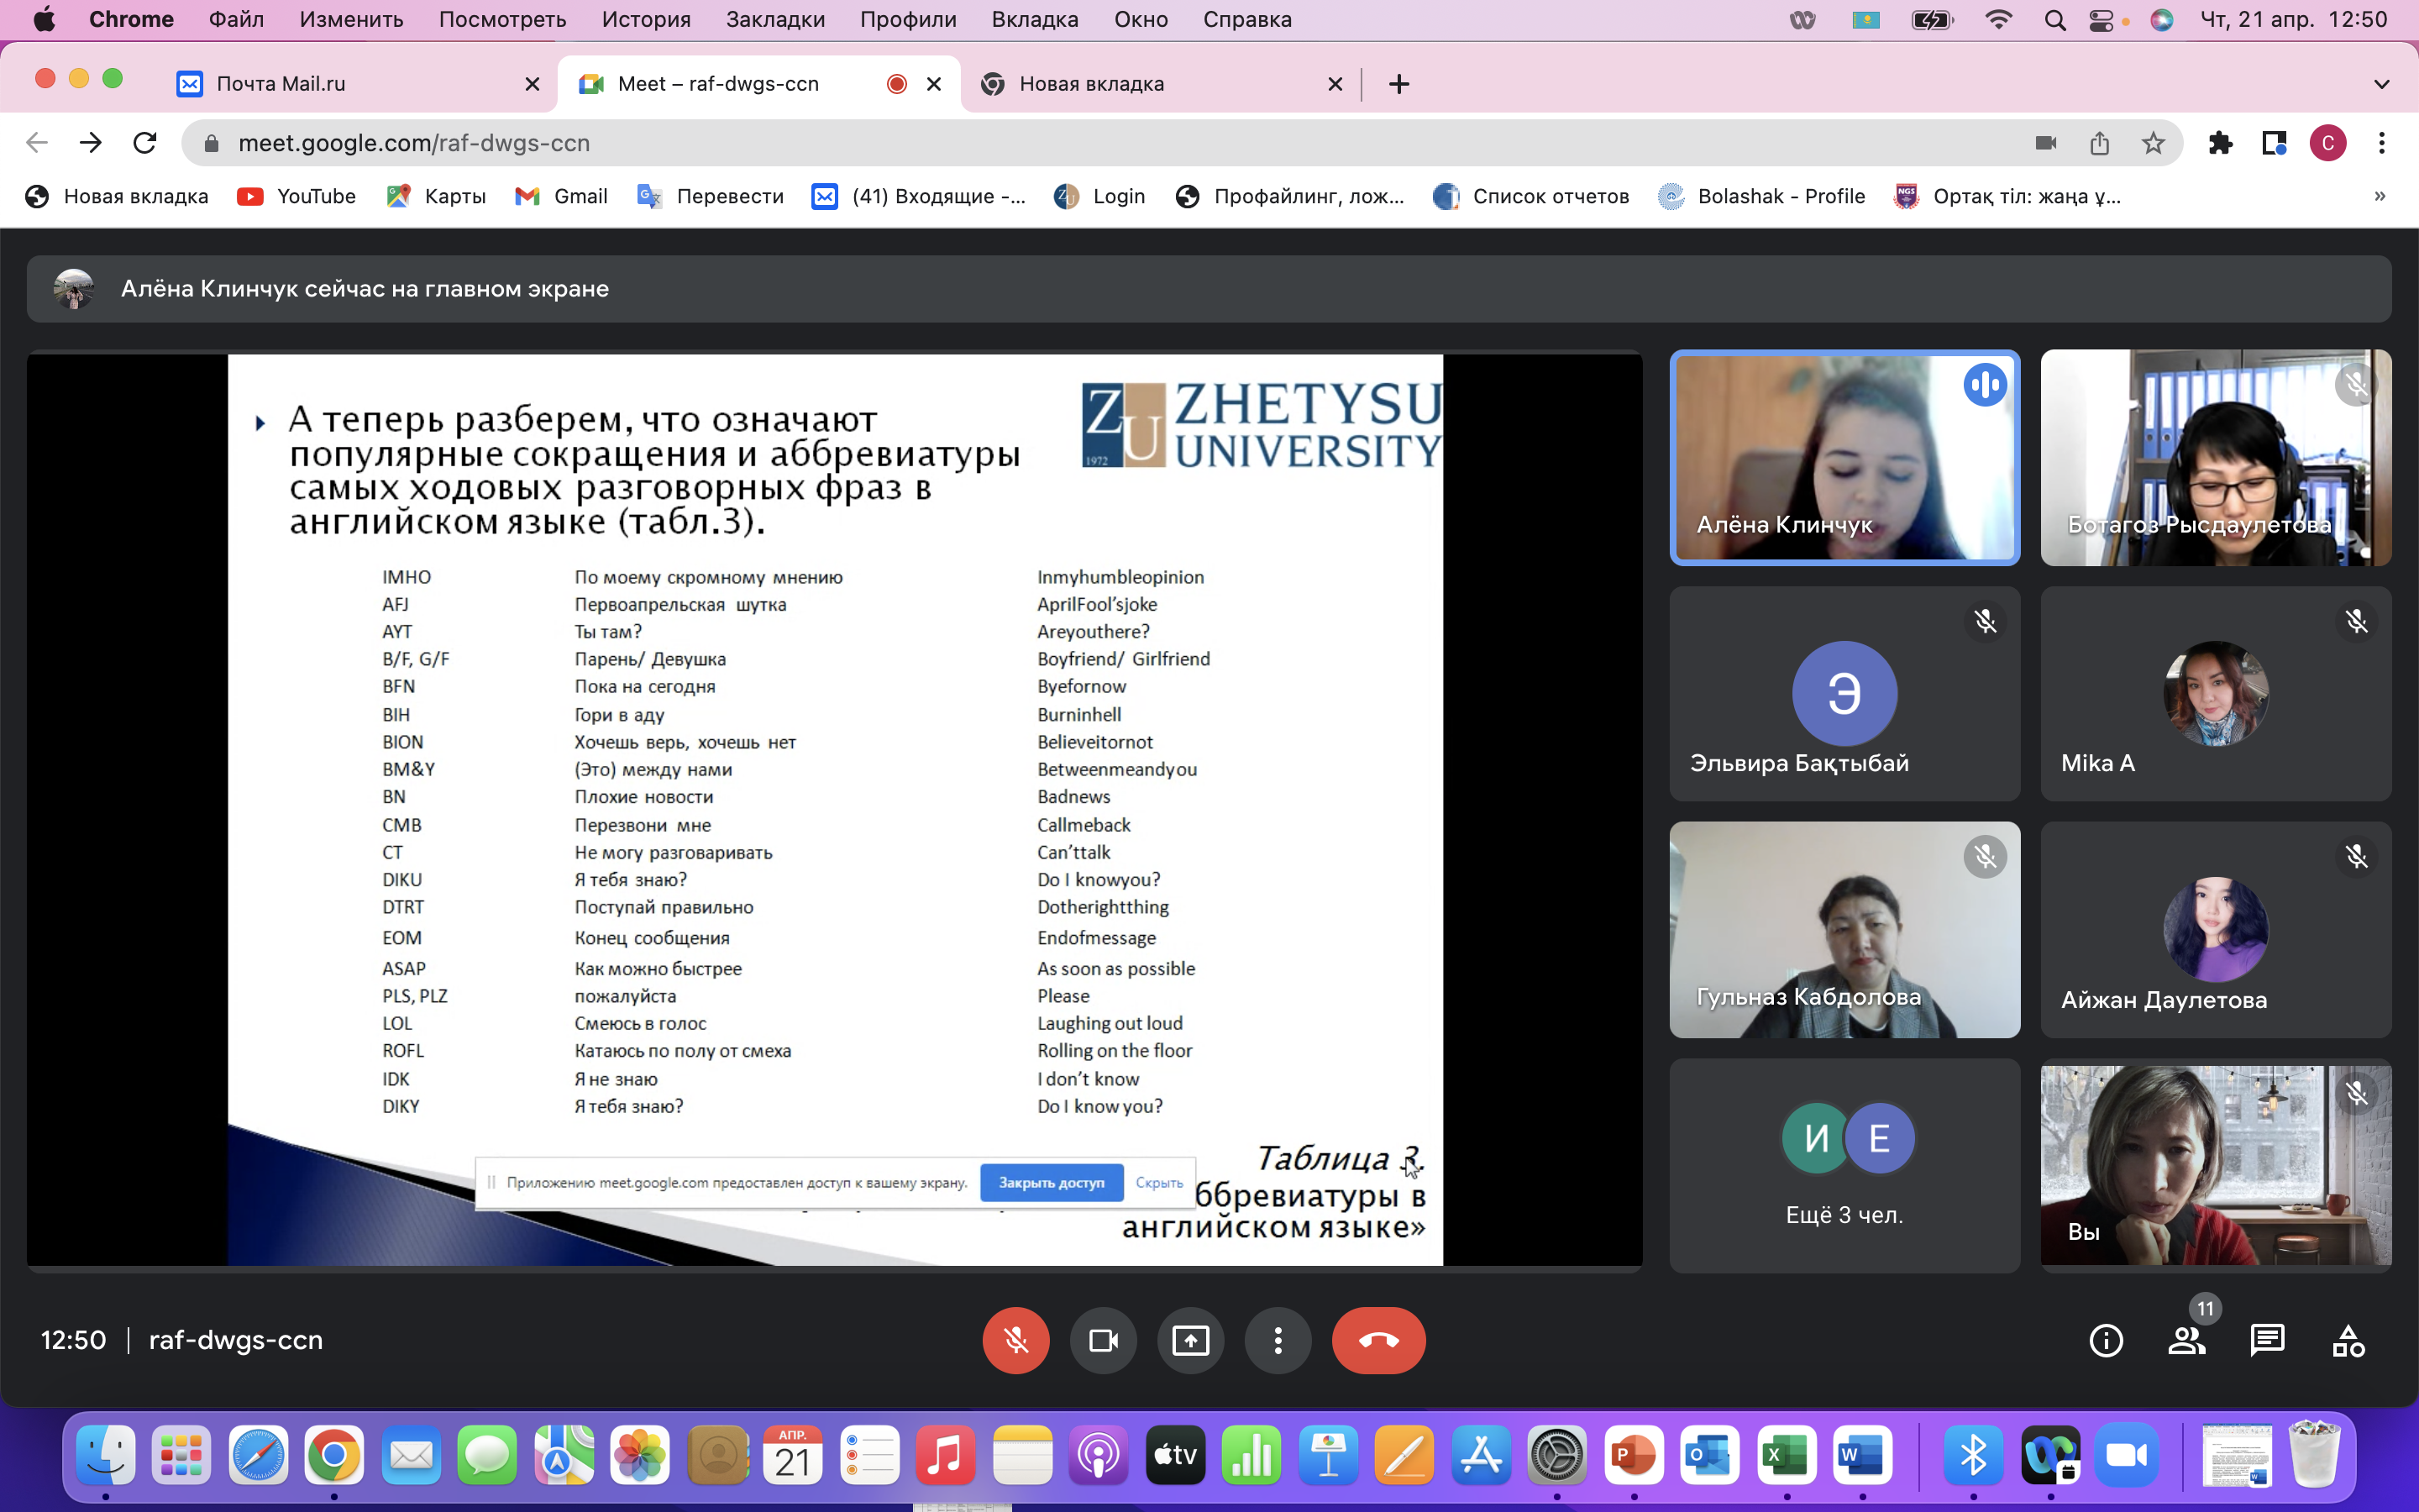Click the Закрыть доступ button
This screenshot has height=1512, width=2419.
point(1052,1183)
